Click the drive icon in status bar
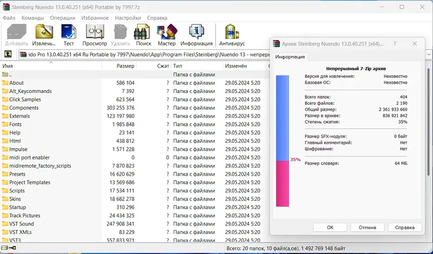Image resolution: width=433 pixels, height=254 pixels. pyautogui.click(x=4, y=248)
